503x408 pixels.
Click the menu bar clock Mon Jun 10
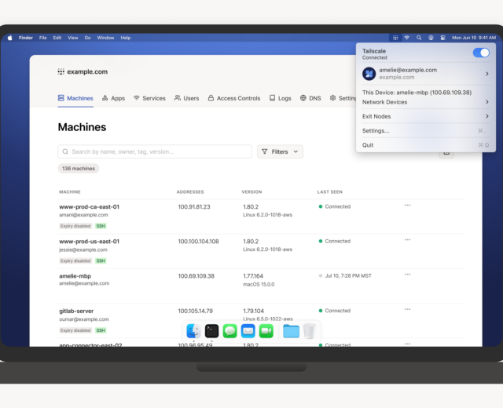(474, 38)
